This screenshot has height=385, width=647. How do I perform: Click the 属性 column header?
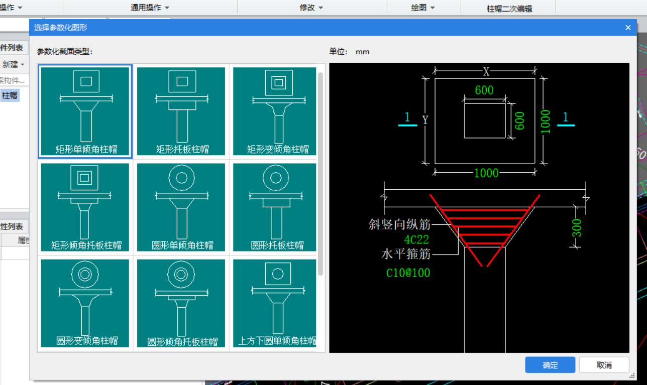click(24, 240)
